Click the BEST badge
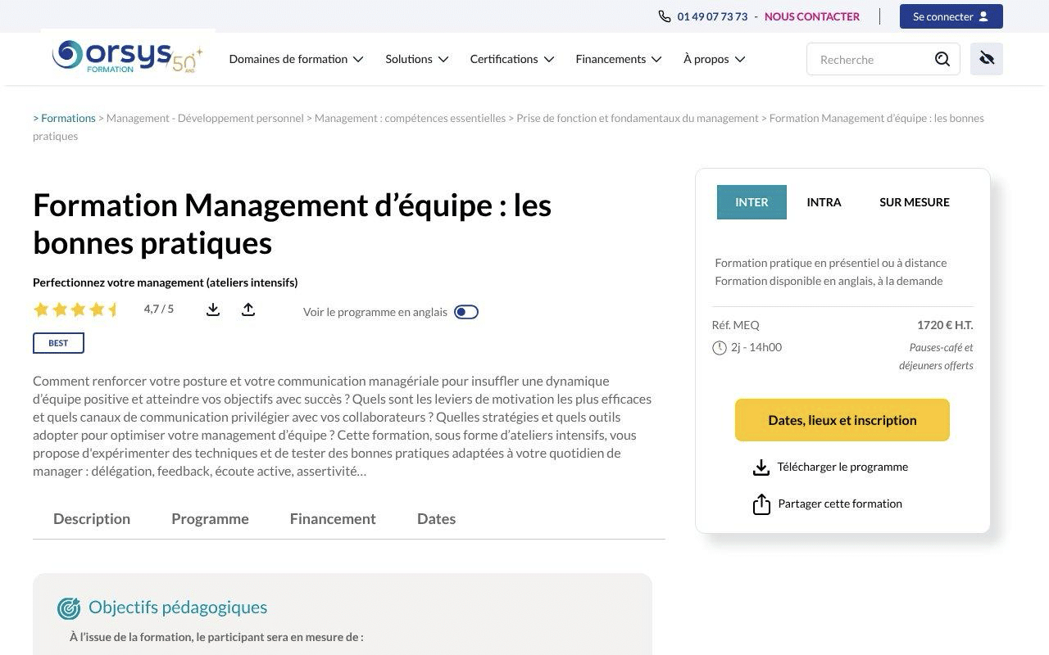This screenshot has width=1049, height=655. 58,343
